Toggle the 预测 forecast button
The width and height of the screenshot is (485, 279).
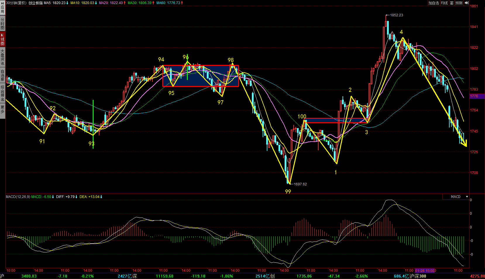point(459,3)
